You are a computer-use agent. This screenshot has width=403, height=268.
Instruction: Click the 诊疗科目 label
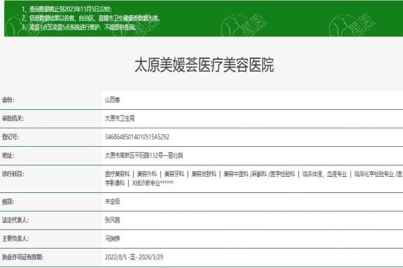[x=13, y=174]
